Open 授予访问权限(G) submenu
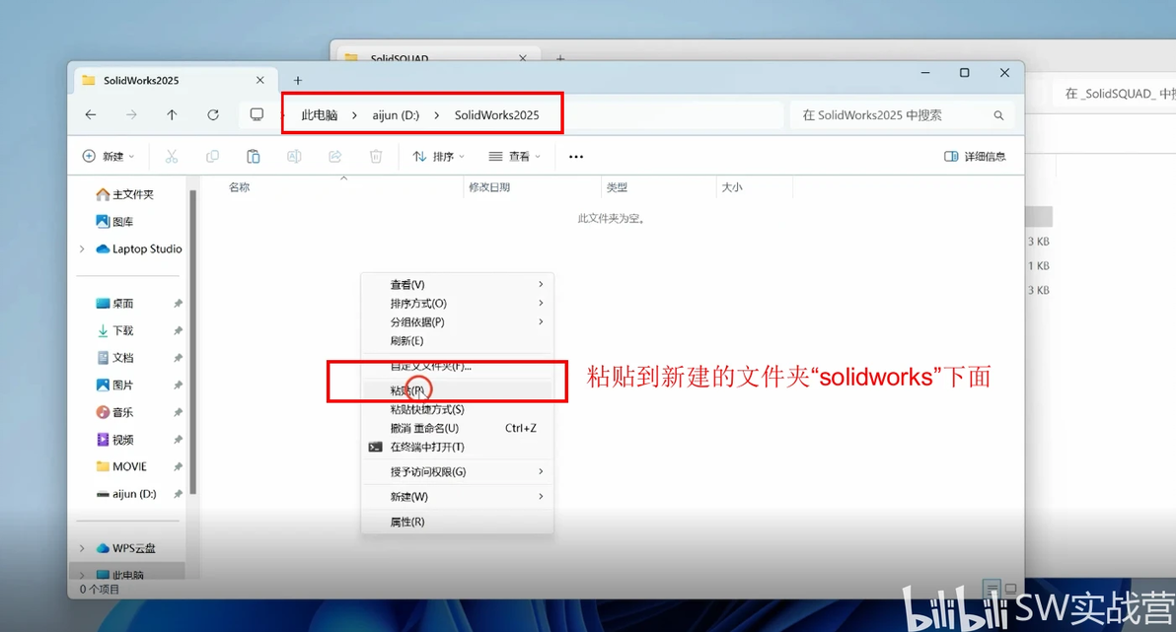The height and width of the screenshot is (632, 1176). tap(458, 471)
